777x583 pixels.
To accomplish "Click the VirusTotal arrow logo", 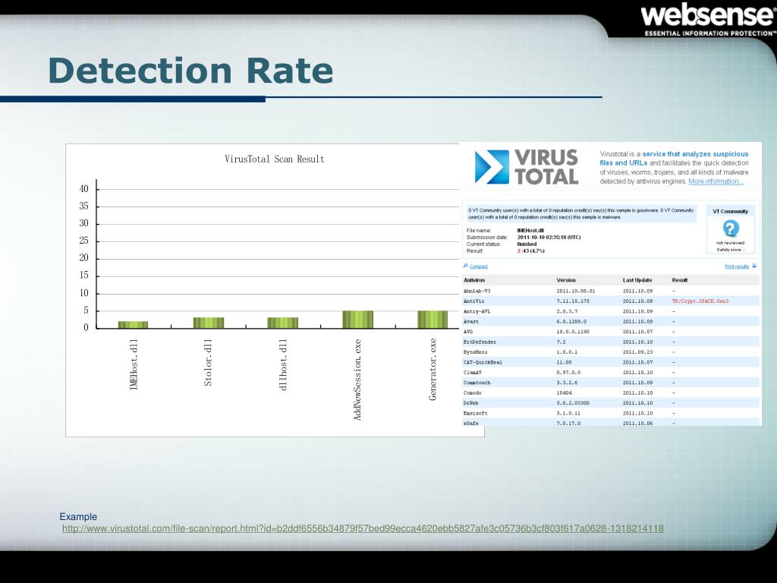I will [492, 167].
